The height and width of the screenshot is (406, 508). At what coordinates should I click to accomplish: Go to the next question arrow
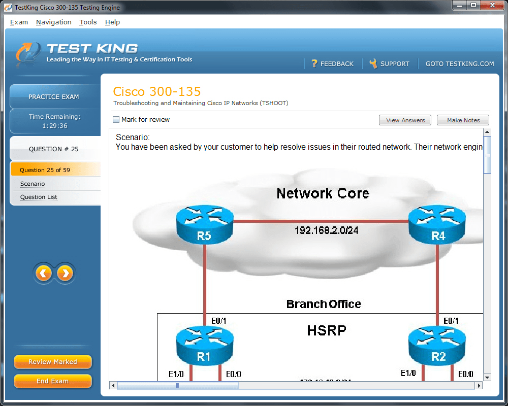coord(65,274)
